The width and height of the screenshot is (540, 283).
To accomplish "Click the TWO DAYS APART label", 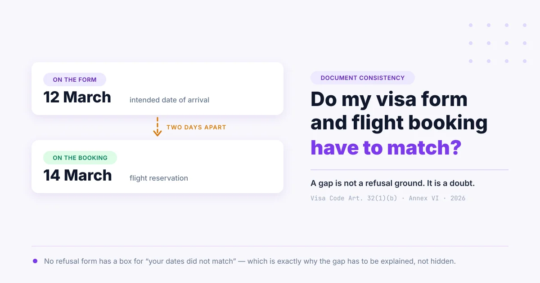I will [196, 127].
